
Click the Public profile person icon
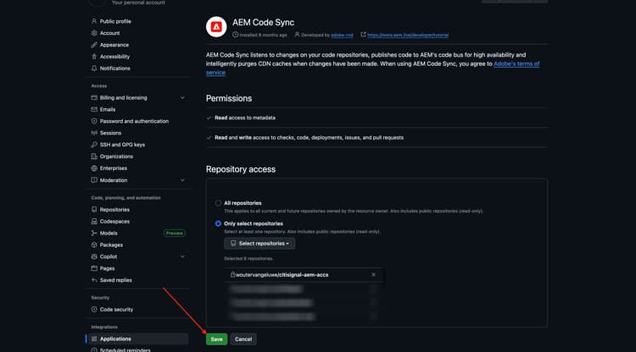[94, 21]
